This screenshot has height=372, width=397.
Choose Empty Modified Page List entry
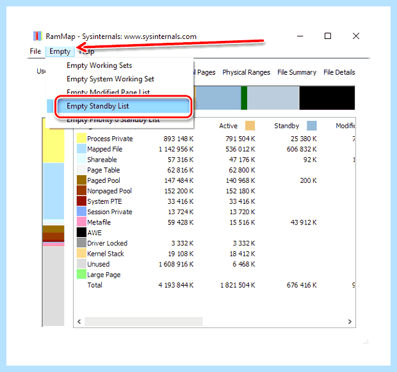point(108,92)
